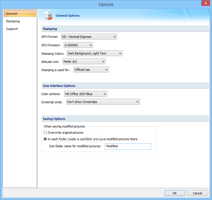Click the 'Screentip style:' label
This screenshot has width=212, height=200.
coord(52,102)
